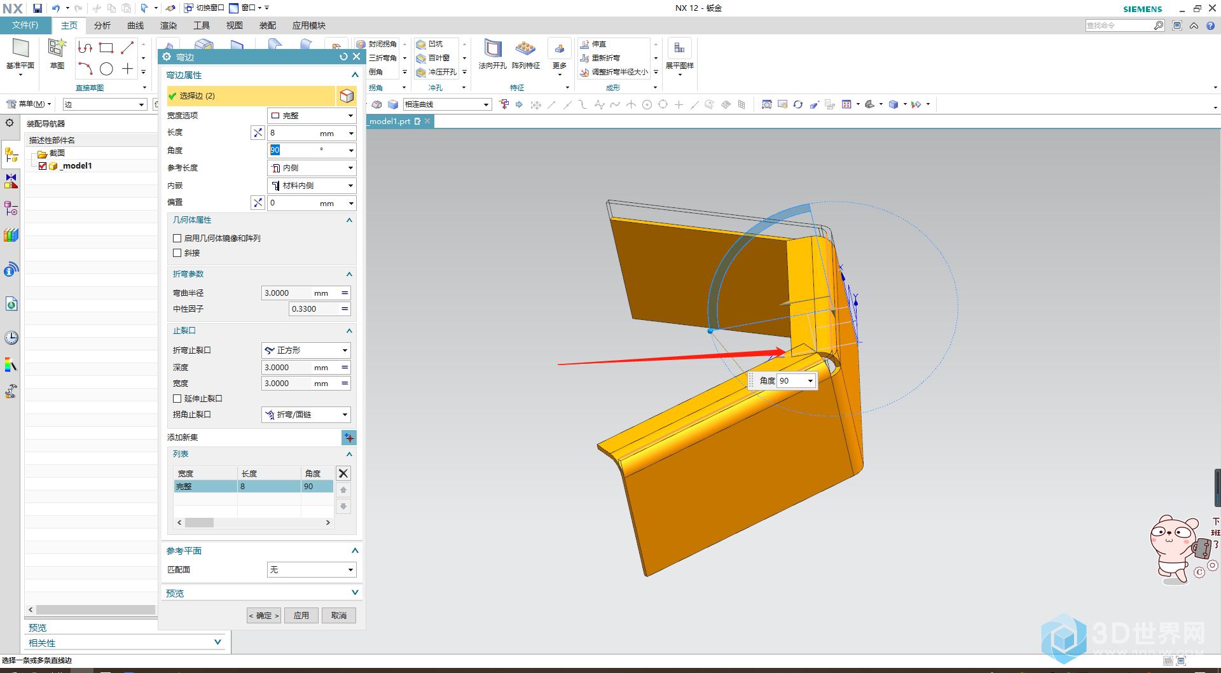Click the list panel horizontal scrollbar
Screen dimensions: 1221x673
tap(254, 523)
